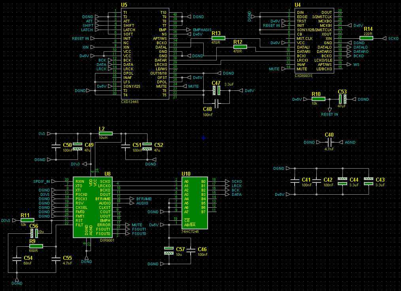401x291 pixels.
Task: Select the R13 470R resistor symbol
Action: point(218,38)
